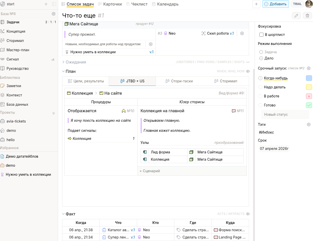Click the plus icon in top bar
Screen dimensions: 313x241
coord(256,4)
